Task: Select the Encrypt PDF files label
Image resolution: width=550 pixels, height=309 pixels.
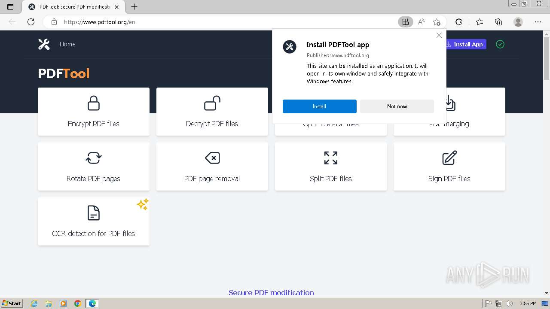Action: [x=94, y=124]
